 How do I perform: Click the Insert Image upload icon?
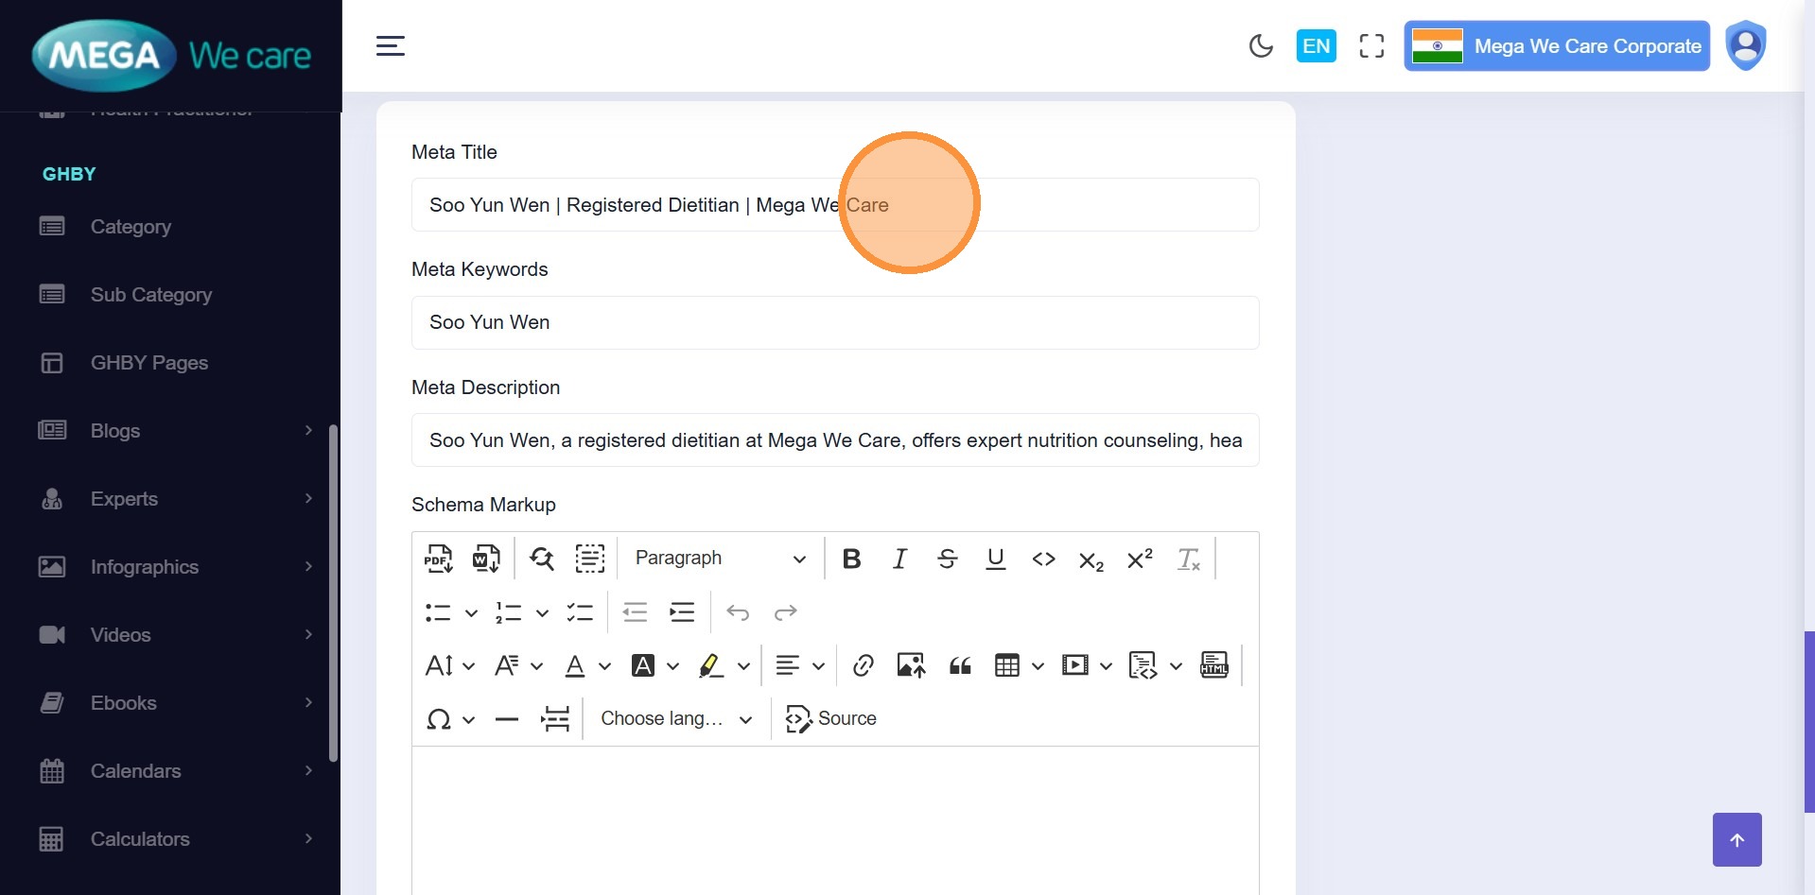pyautogui.click(x=911, y=665)
